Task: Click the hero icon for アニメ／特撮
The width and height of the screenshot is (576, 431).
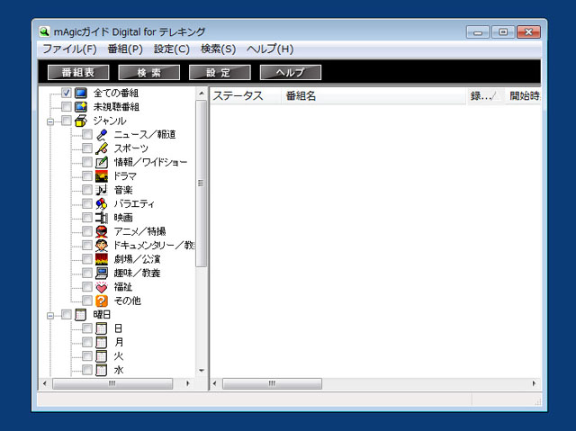Action: (x=102, y=231)
